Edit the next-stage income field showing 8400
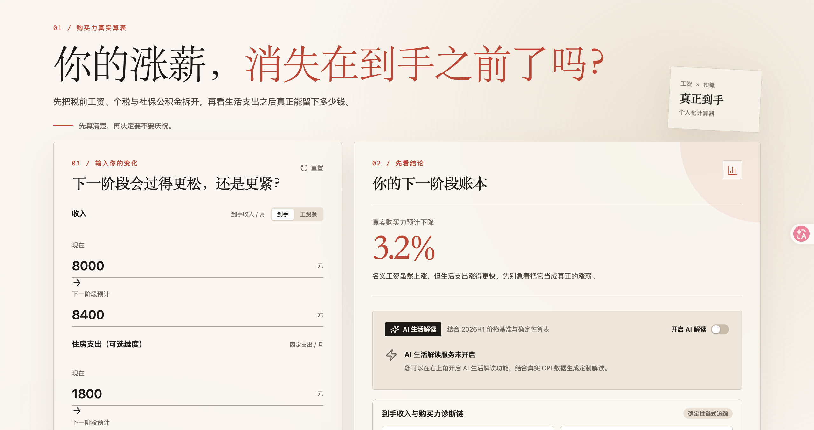814x430 pixels. [197, 315]
